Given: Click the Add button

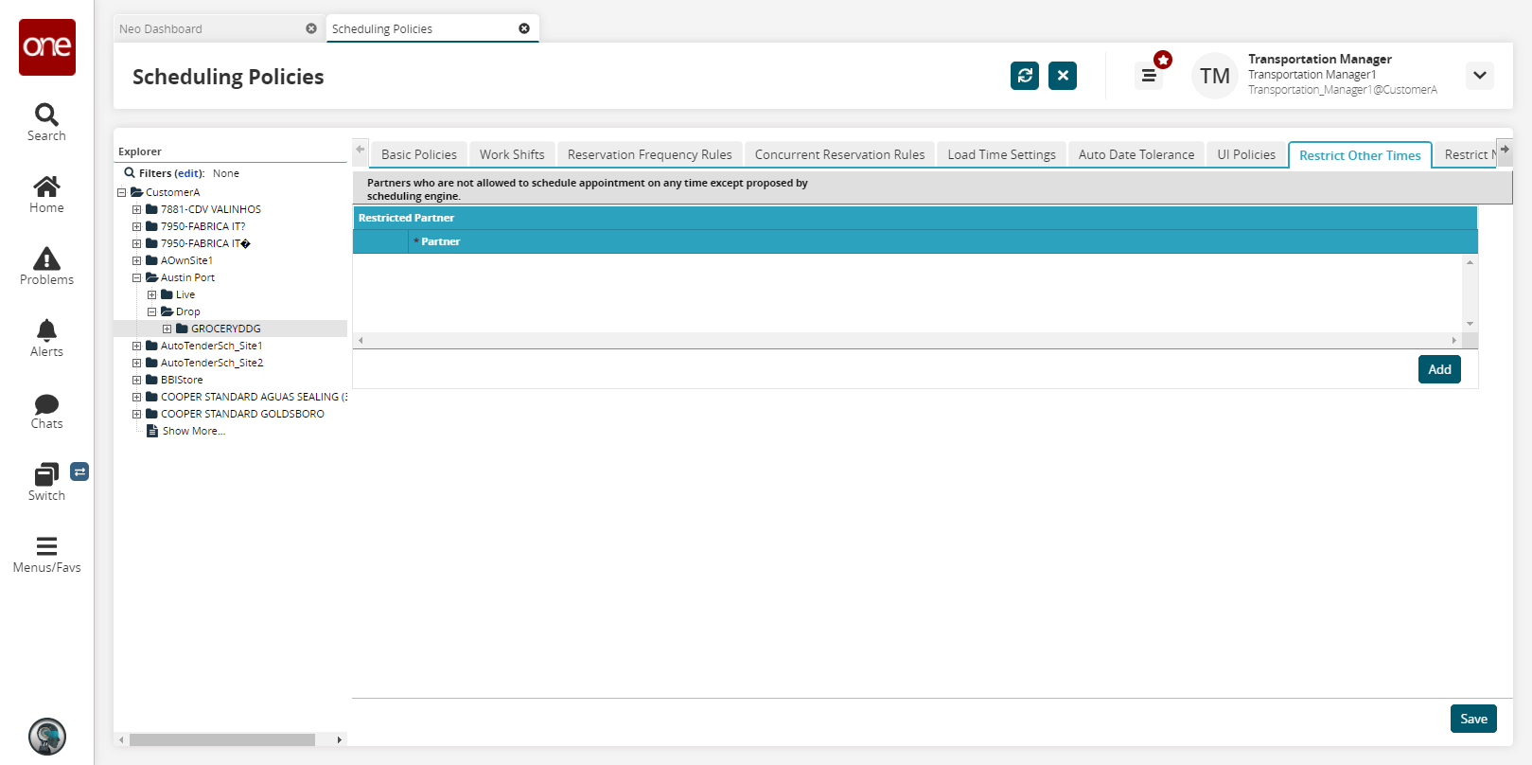Looking at the screenshot, I should (1439, 369).
